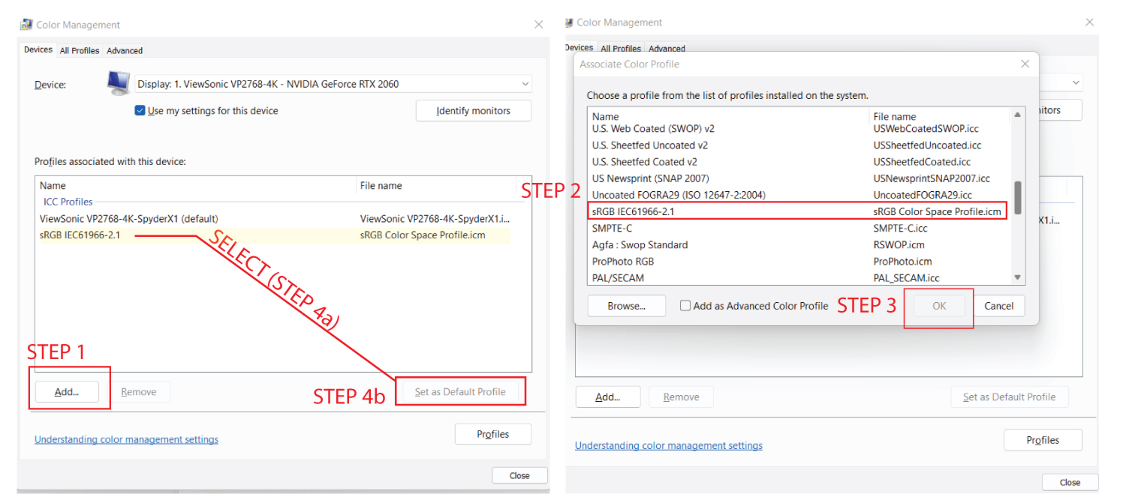Click the down arrow on the profile list scrollbar
Screen dimensions: 1126x500
[1019, 277]
